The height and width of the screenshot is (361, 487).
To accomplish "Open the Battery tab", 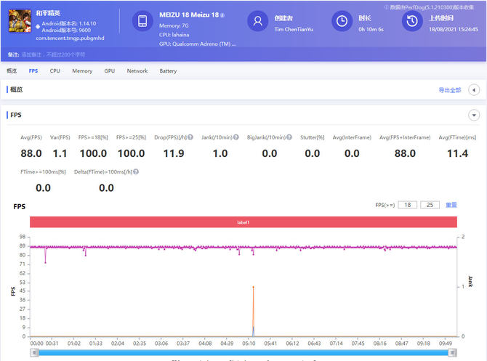I will coord(168,71).
